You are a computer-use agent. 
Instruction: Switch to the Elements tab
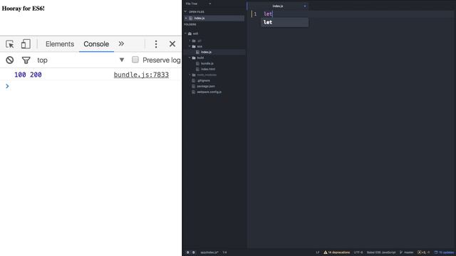60,44
